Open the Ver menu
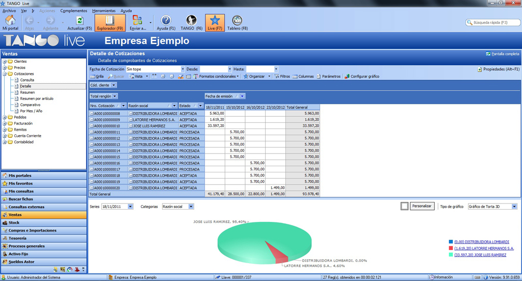522x281 pixels. [24, 11]
